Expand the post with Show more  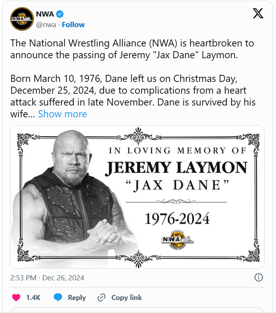[x=62, y=114]
